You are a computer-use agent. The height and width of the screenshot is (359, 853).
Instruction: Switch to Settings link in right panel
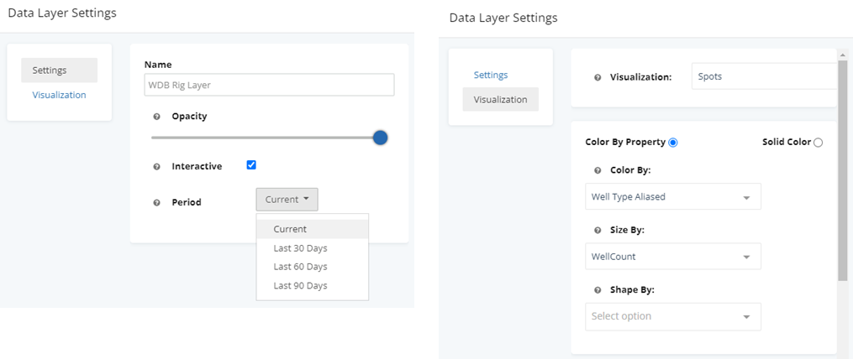[491, 75]
